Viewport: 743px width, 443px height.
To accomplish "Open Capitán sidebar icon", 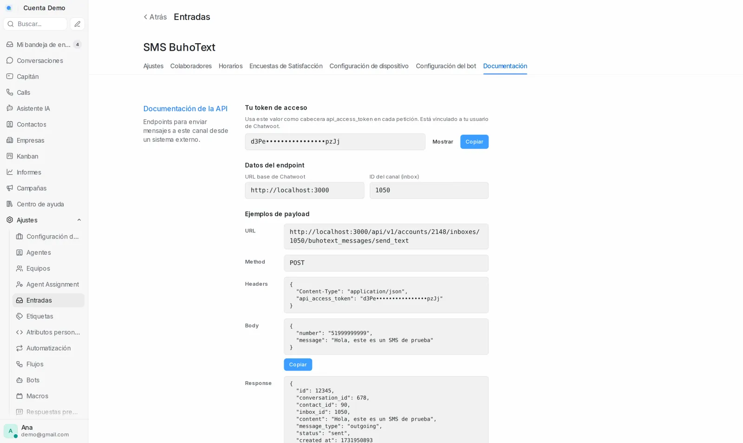I will click(10, 76).
